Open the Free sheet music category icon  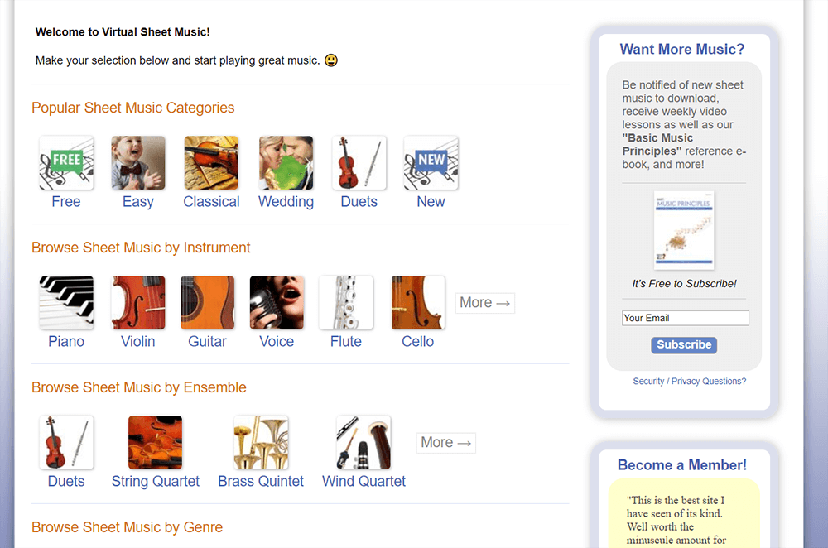point(66,162)
